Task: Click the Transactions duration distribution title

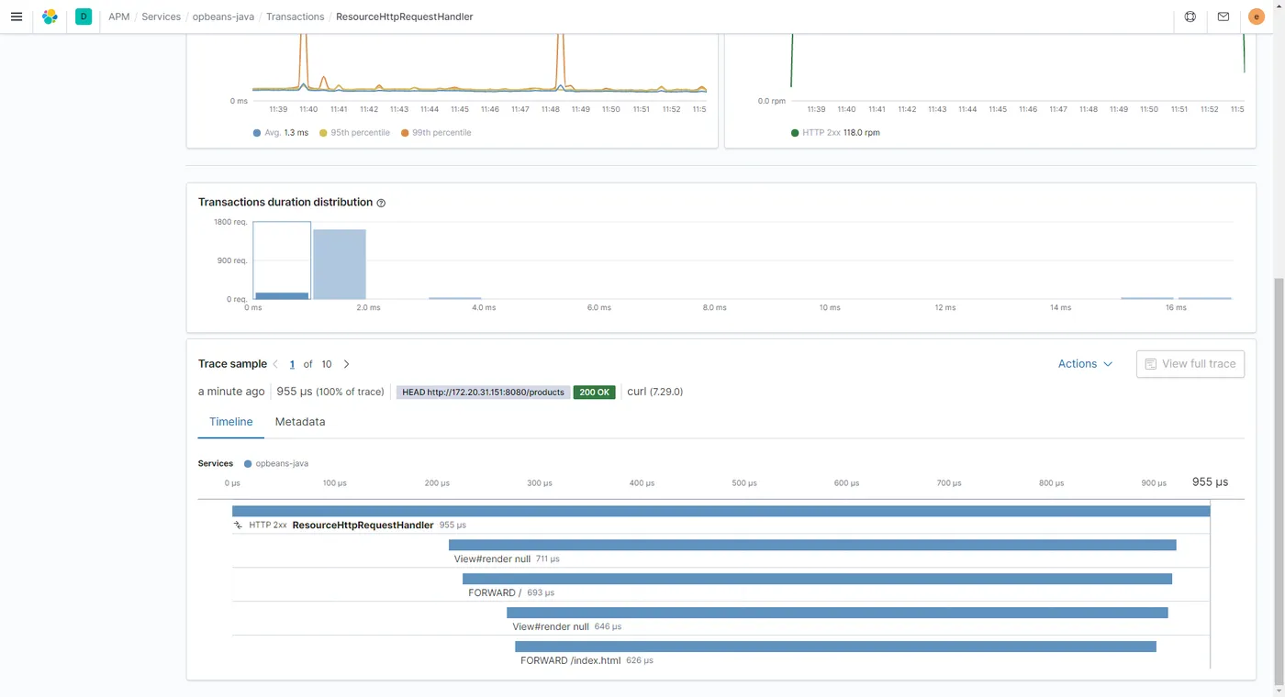Action: click(x=285, y=202)
